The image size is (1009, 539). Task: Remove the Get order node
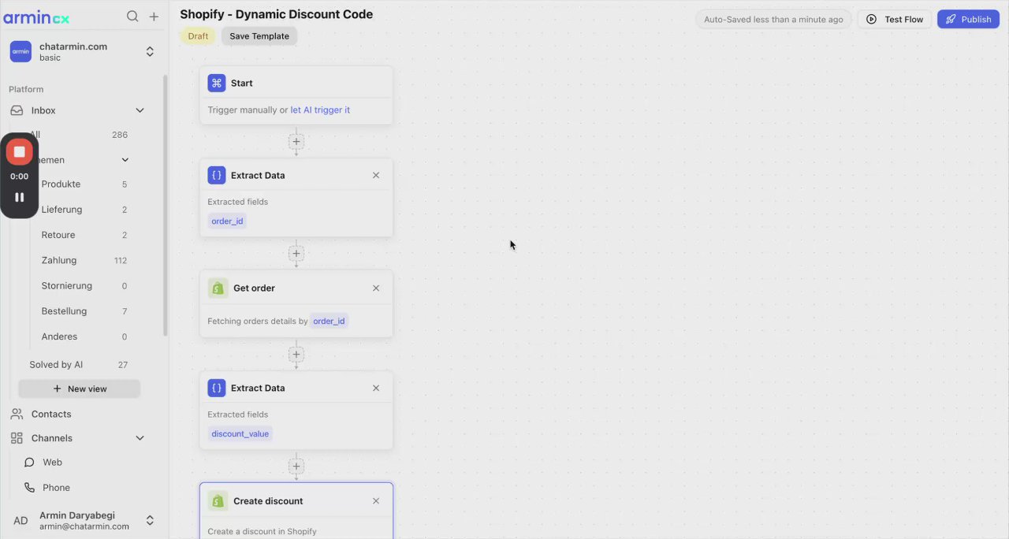point(376,288)
